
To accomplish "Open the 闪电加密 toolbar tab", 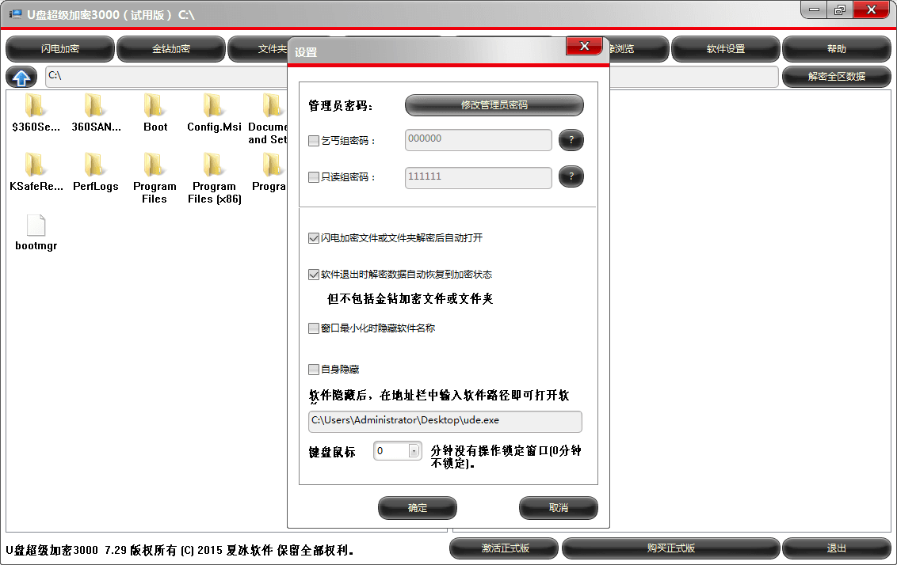I will click(x=59, y=49).
